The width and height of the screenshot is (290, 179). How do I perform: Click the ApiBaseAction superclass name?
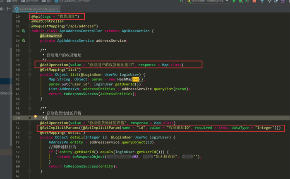(x=136, y=31)
